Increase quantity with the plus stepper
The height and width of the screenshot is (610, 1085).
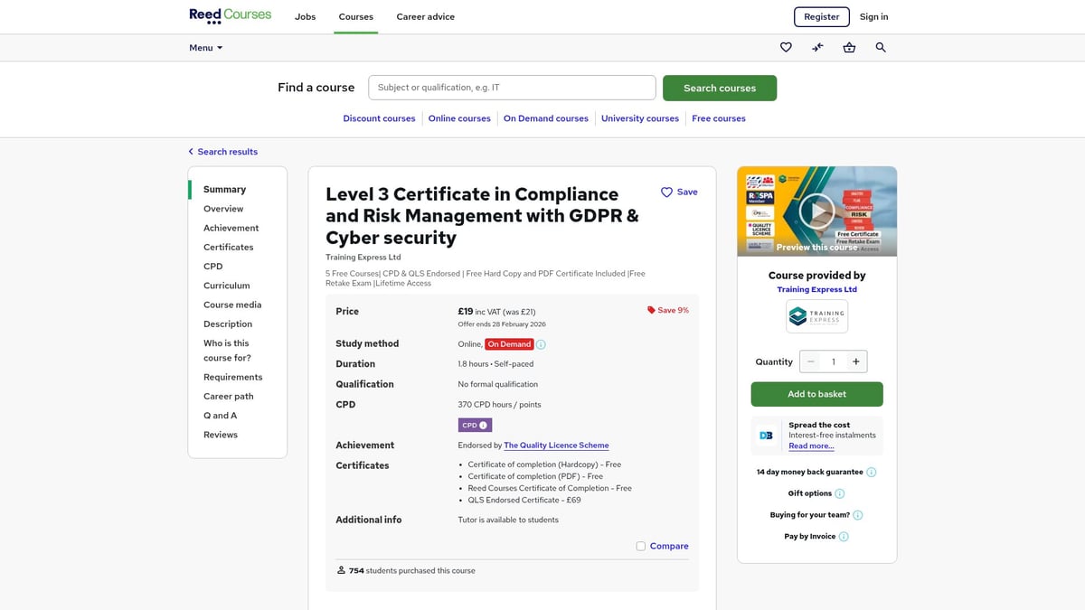click(855, 361)
